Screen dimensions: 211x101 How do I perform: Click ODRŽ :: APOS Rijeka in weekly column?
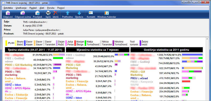tap(18, 90)
